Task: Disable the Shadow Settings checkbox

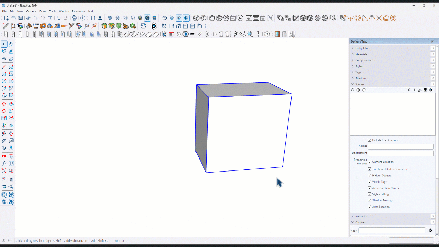Action: (x=370, y=200)
